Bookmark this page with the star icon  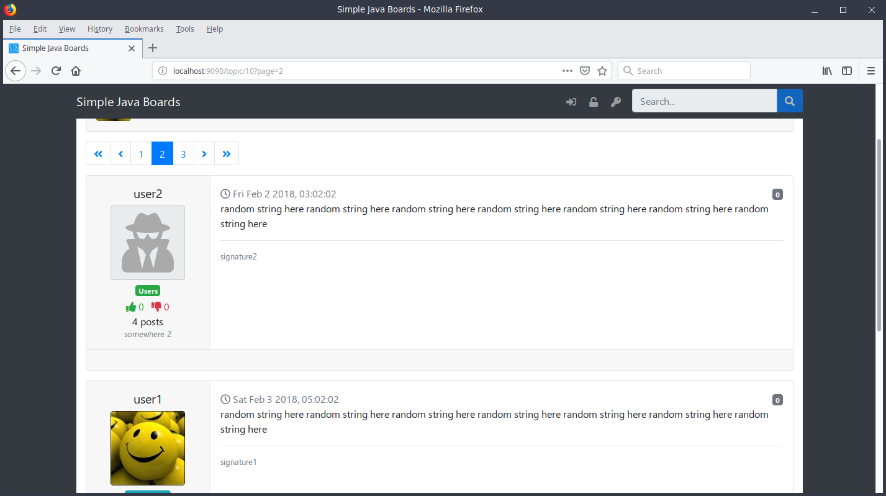[x=602, y=71]
